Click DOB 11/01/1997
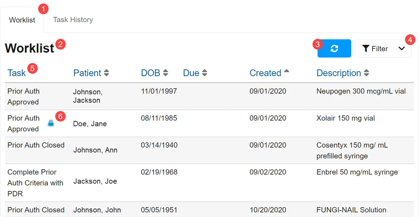 159,91
